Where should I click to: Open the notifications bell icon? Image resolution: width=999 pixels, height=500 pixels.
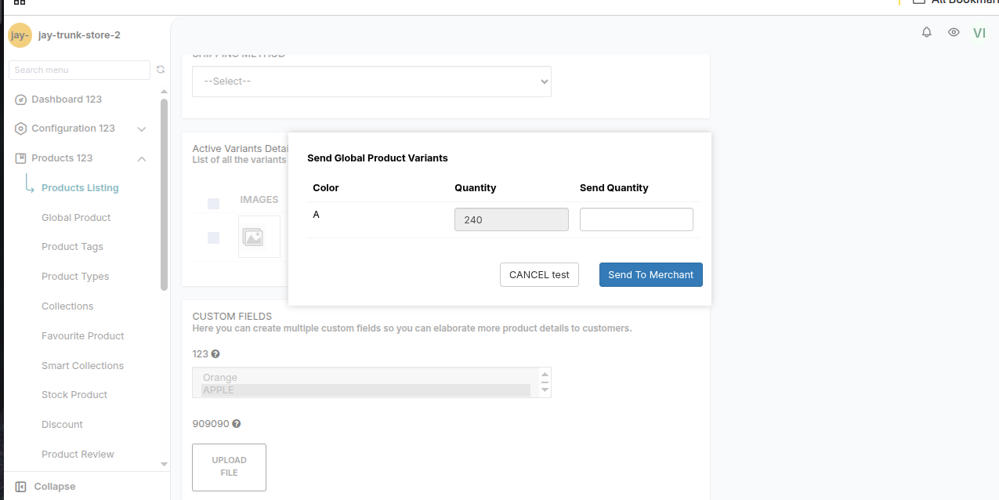(927, 32)
